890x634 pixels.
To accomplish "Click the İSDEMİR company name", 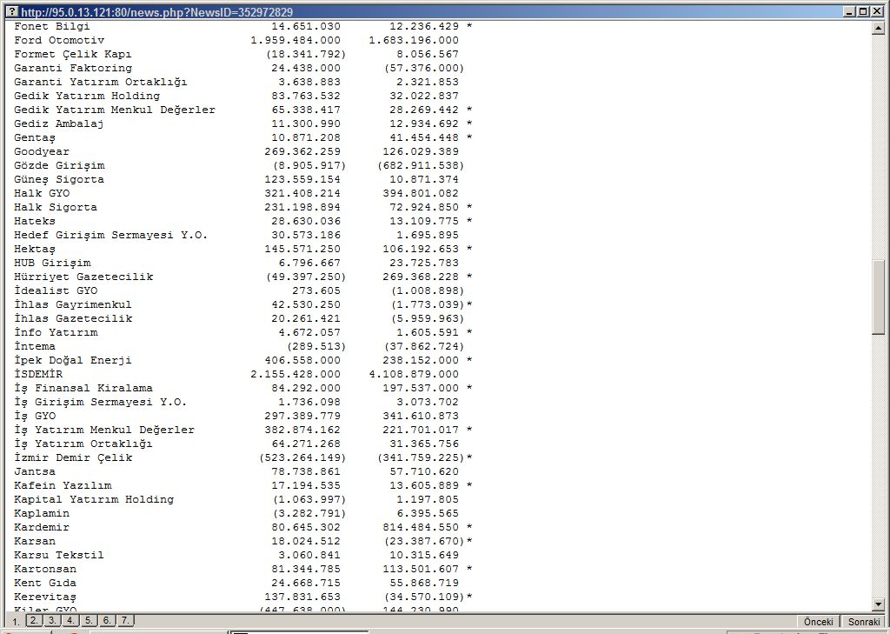I will [38, 374].
